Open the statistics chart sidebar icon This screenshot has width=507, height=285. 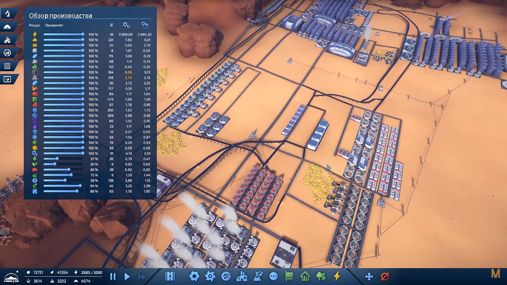(8, 53)
